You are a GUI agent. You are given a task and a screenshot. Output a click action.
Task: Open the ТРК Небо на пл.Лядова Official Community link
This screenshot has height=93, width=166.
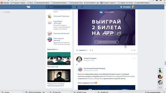[x=120, y=76]
